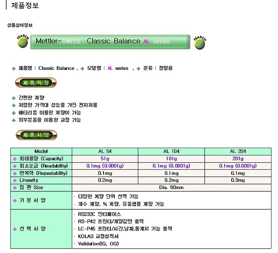Click the bullet icon before 분류

(x=139, y=69)
